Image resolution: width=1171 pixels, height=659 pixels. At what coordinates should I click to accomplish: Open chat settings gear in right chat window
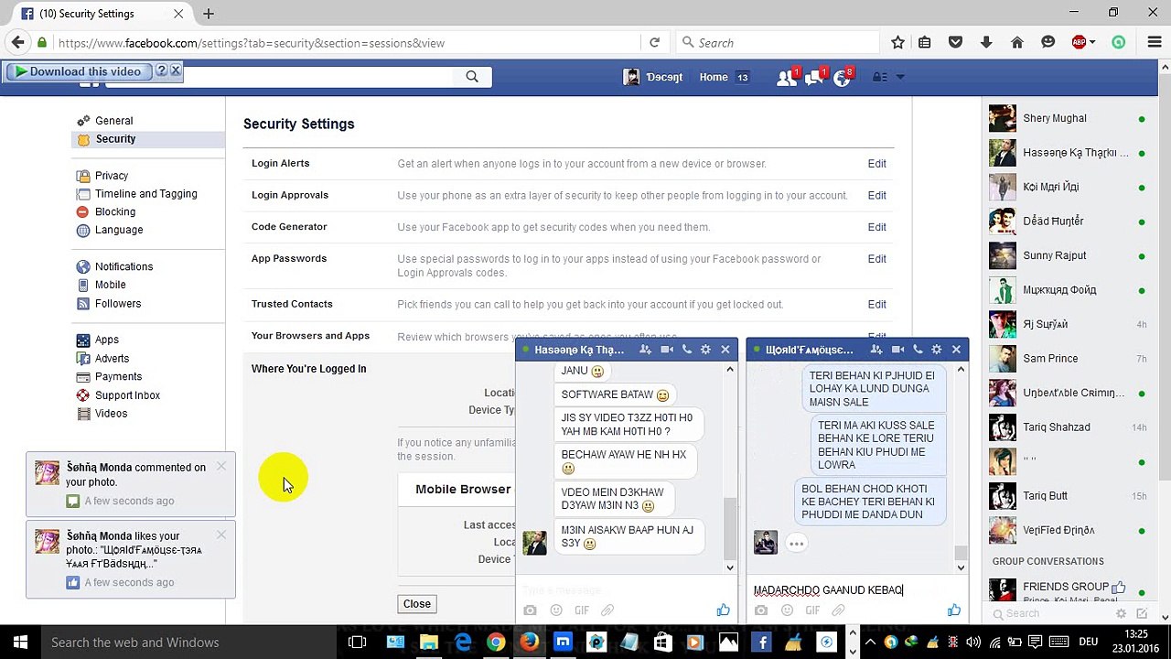(936, 350)
